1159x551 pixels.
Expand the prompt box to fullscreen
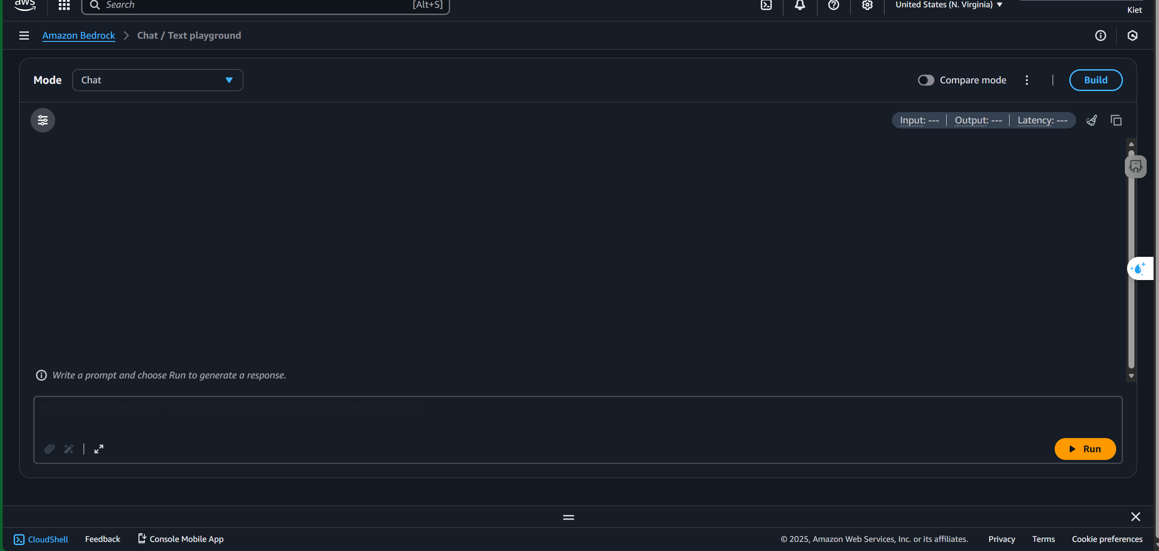(99, 449)
